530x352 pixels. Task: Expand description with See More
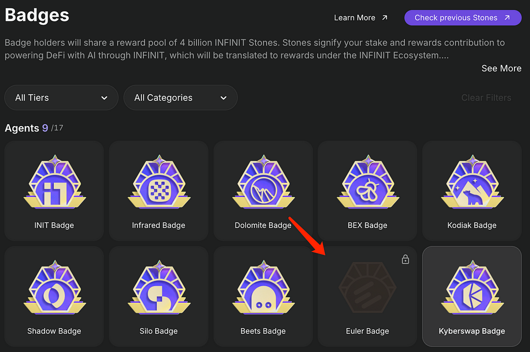tap(501, 68)
